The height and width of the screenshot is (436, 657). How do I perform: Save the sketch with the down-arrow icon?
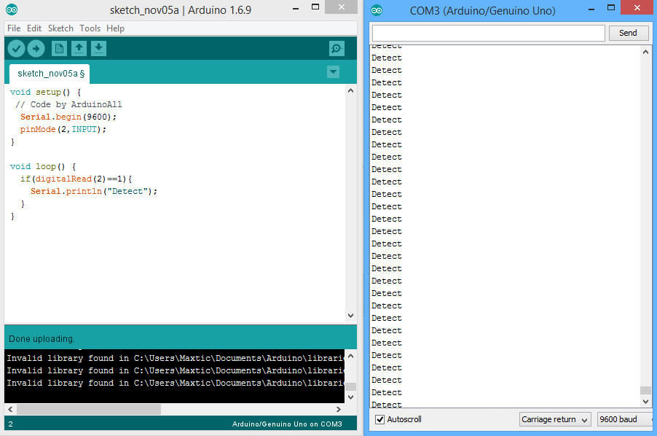point(98,49)
